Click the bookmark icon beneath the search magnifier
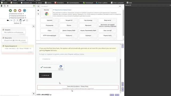 [x=38, y=10]
